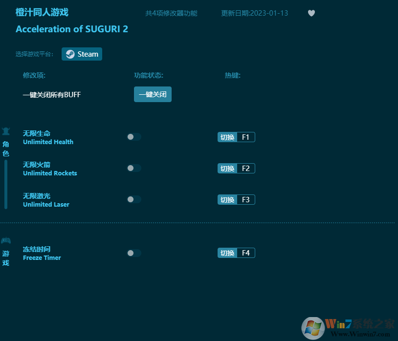This screenshot has width=398, height=341.
Task: Click 切换 button for F3 hotkey
Action: (x=227, y=199)
